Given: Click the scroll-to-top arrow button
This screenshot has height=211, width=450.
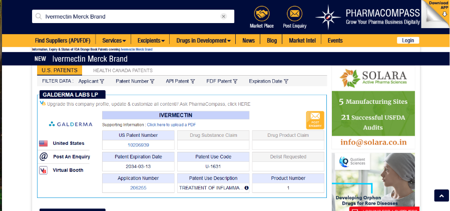Looking at the screenshot, I should tap(441, 195).
